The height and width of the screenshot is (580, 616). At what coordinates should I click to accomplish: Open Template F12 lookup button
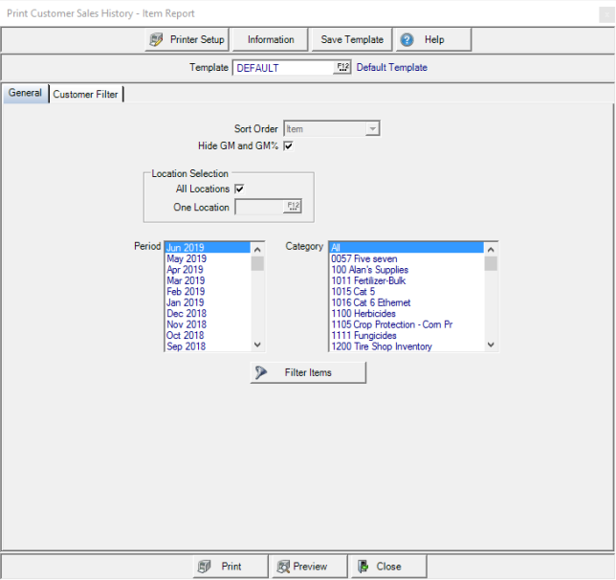pos(343,67)
